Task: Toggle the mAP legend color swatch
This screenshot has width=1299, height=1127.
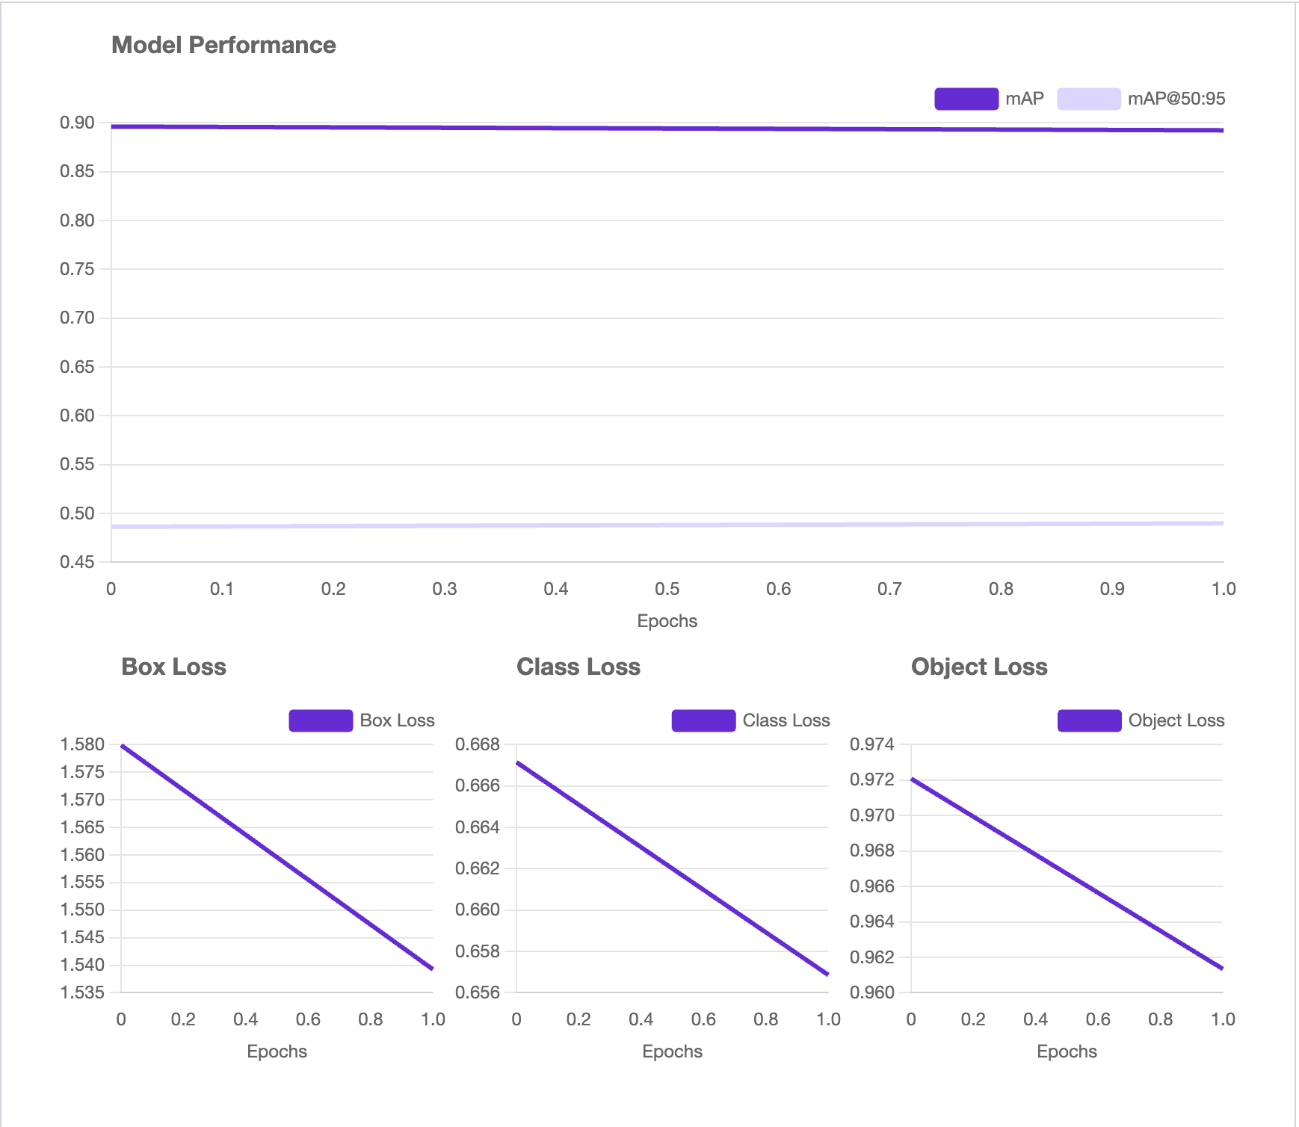Action: click(966, 99)
